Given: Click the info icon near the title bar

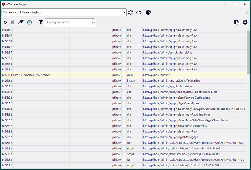Looking at the screenshot, I should point(247,12).
